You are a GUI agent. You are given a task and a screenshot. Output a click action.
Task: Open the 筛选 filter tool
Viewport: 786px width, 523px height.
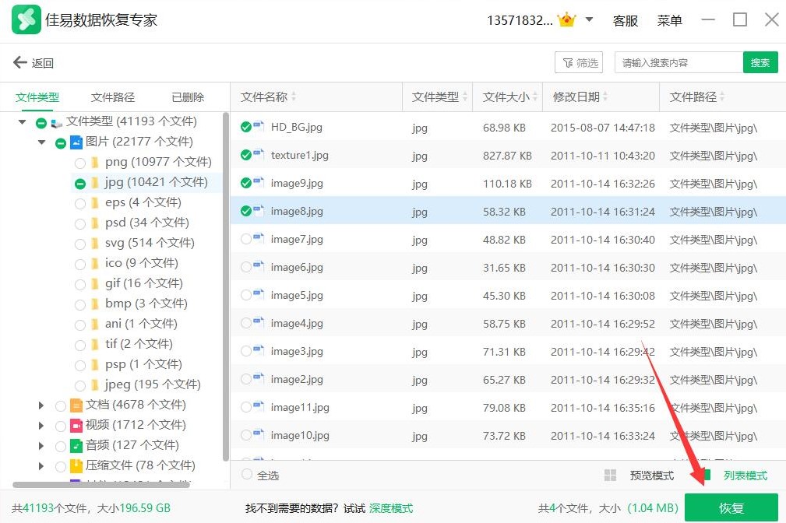point(579,63)
